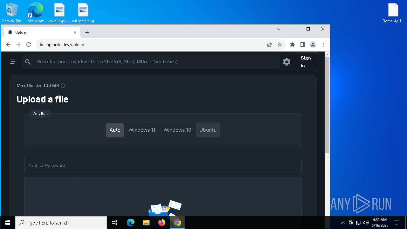The height and width of the screenshot is (229, 407).
Task: Open the notification center icon
Action: (397, 223)
